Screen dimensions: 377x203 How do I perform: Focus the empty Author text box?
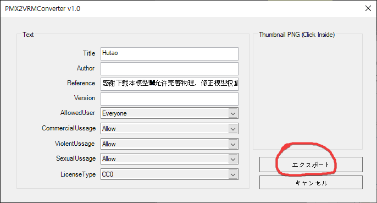click(169, 69)
